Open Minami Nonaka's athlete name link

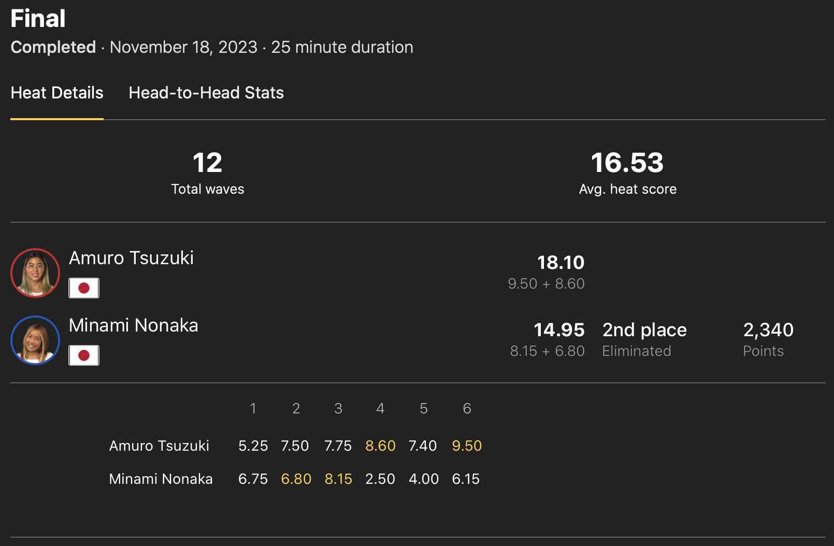tap(133, 325)
